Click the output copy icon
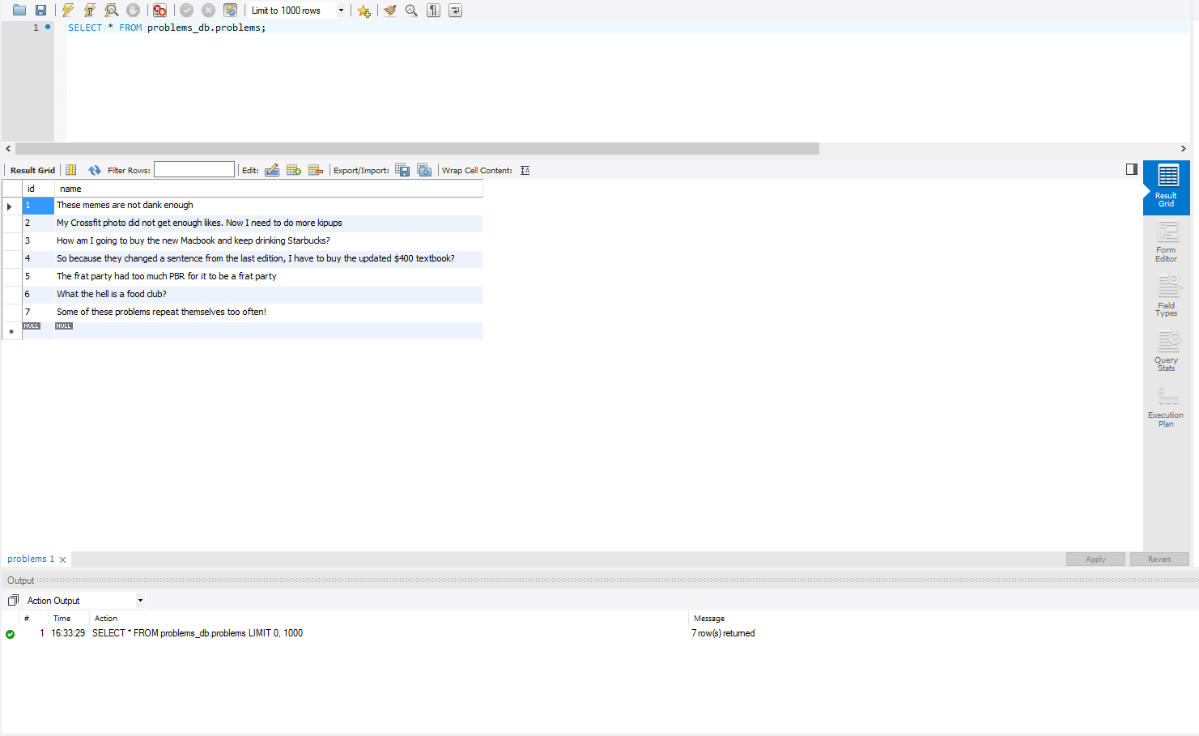This screenshot has width=1199, height=736. pos(13,600)
